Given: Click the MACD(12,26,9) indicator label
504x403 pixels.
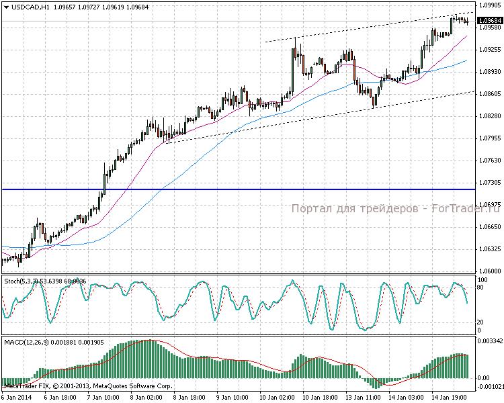Looking at the screenshot, I should (23, 343).
